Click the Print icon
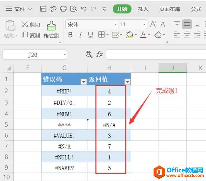The width and height of the screenshot is (206, 181). click(63, 9)
